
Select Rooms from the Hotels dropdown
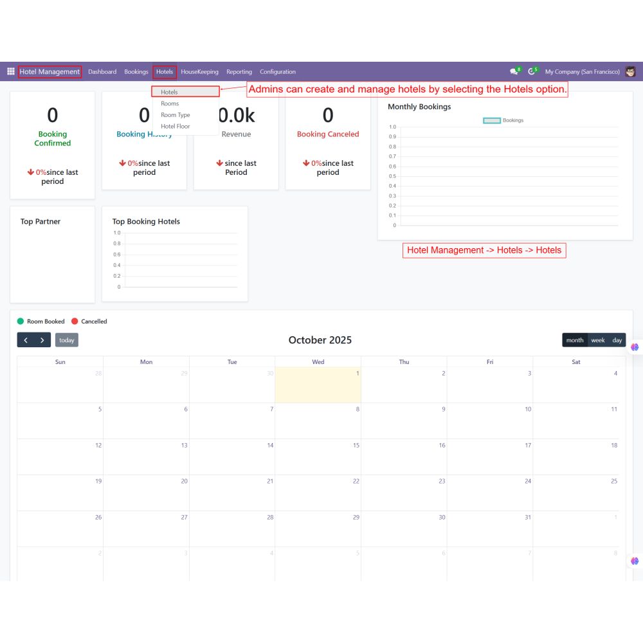(170, 104)
